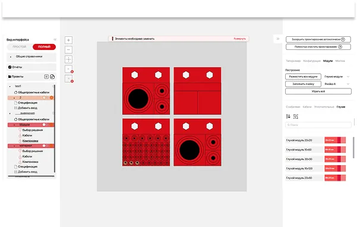This screenshot has height=227, width=357.
Task: Click the round icon next to Проекты plus
Action: pyautogui.click(x=52, y=77)
